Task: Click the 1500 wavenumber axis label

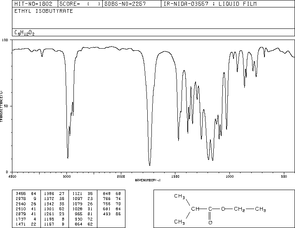Action: [x=175, y=176]
